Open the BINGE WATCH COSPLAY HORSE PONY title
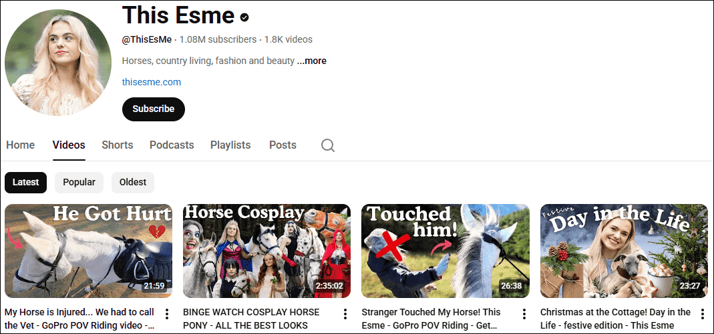714x334 pixels. click(251, 319)
